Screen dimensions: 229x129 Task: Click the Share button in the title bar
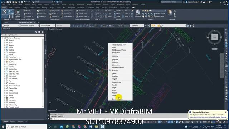[x=59, y=2]
